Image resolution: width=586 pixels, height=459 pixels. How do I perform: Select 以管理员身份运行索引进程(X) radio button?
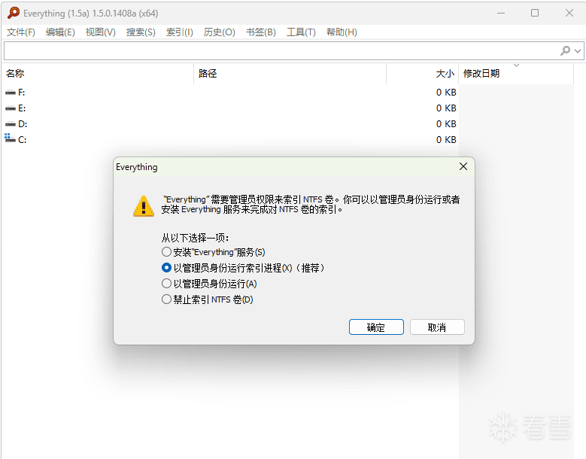167,268
